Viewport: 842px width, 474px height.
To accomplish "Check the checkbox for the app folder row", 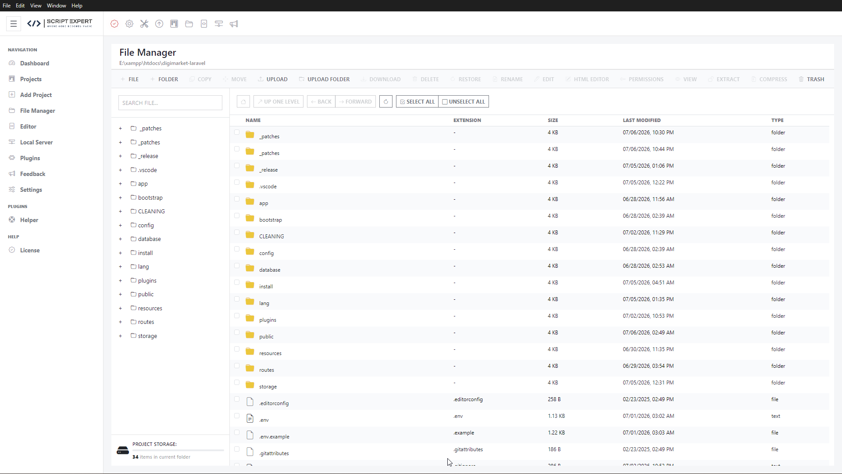I will coord(237,199).
